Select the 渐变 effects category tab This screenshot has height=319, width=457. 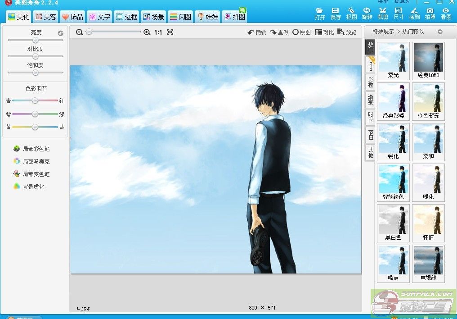pos(371,100)
